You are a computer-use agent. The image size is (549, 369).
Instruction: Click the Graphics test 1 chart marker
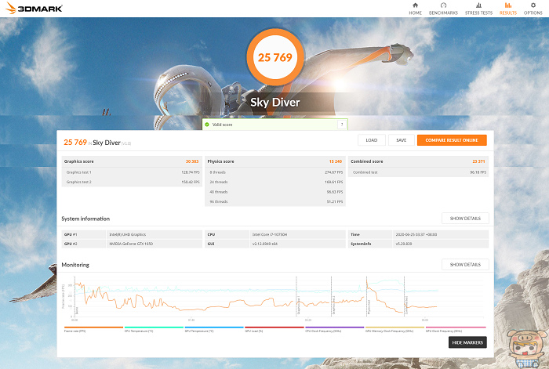click(299, 305)
